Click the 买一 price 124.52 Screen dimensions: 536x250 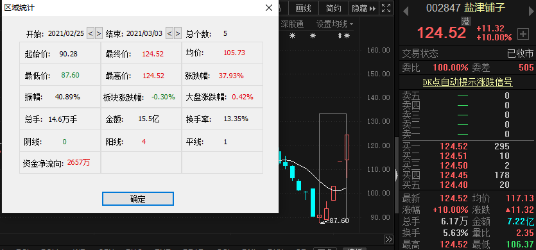pyautogui.click(x=454, y=147)
